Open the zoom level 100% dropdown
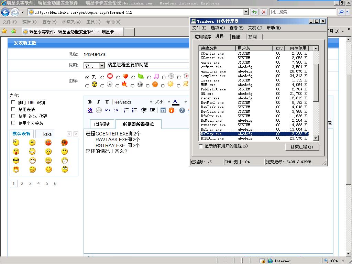Viewport: 352px width, 264px height. [x=343, y=261]
